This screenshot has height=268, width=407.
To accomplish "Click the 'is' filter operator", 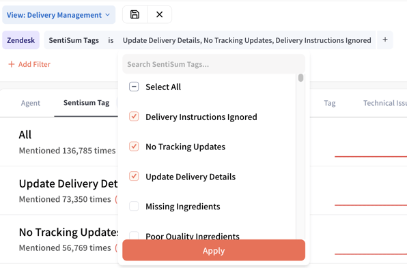I will pyautogui.click(x=111, y=40).
